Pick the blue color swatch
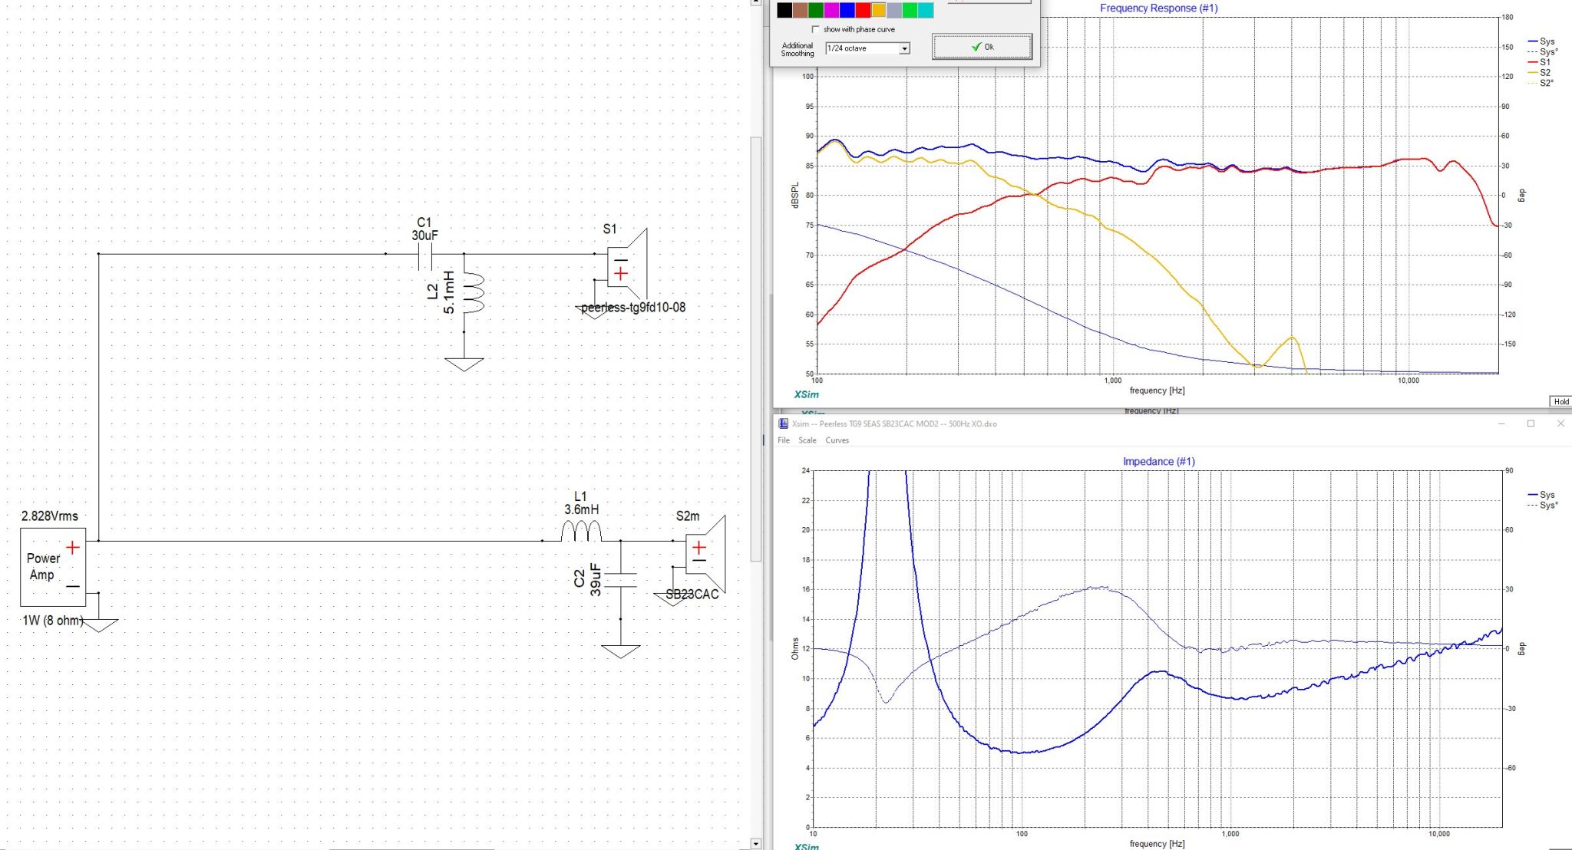Viewport: 1572px width, 850px height. (x=847, y=10)
